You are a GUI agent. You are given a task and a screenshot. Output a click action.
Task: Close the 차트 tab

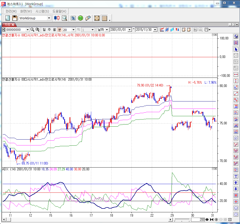pos(13,25)
